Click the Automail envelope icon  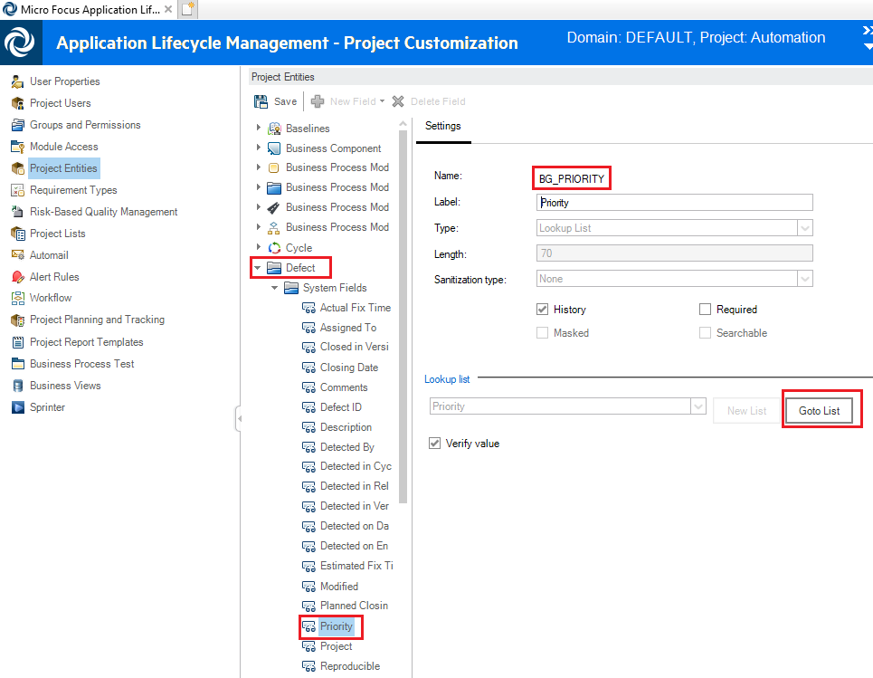pyautogui.click(x=17, y=255)
